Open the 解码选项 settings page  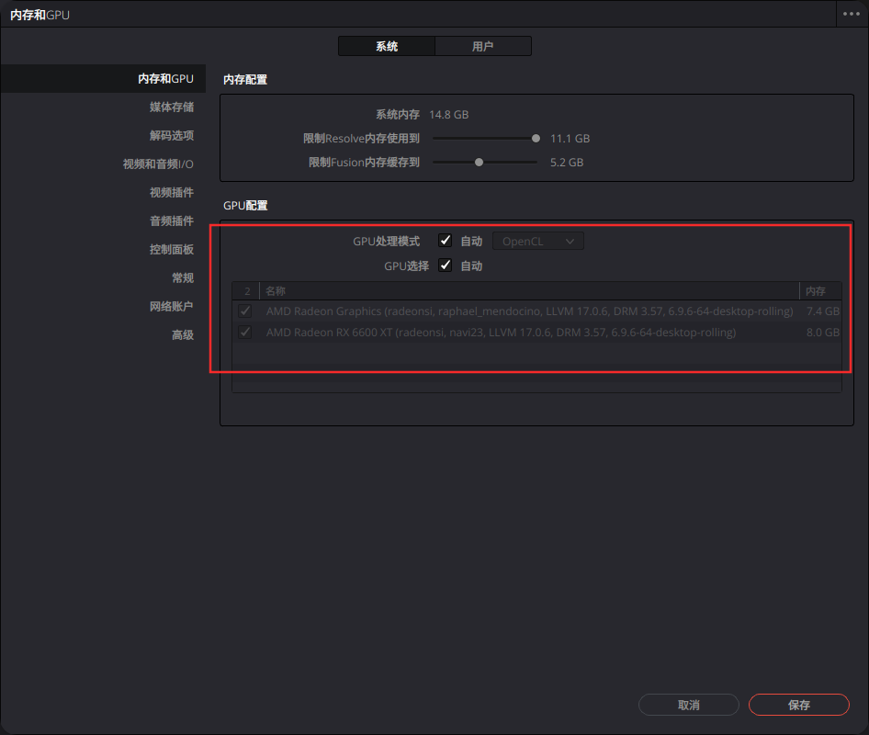pyautogui.click(x=171, y=135)
